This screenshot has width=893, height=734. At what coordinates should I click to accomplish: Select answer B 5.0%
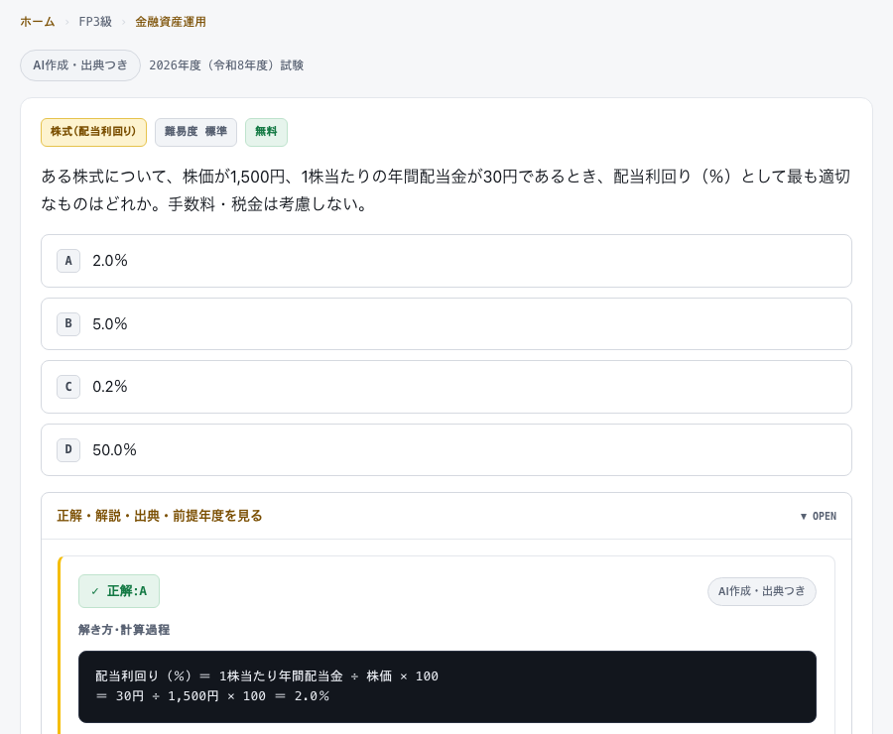point(446,324)
